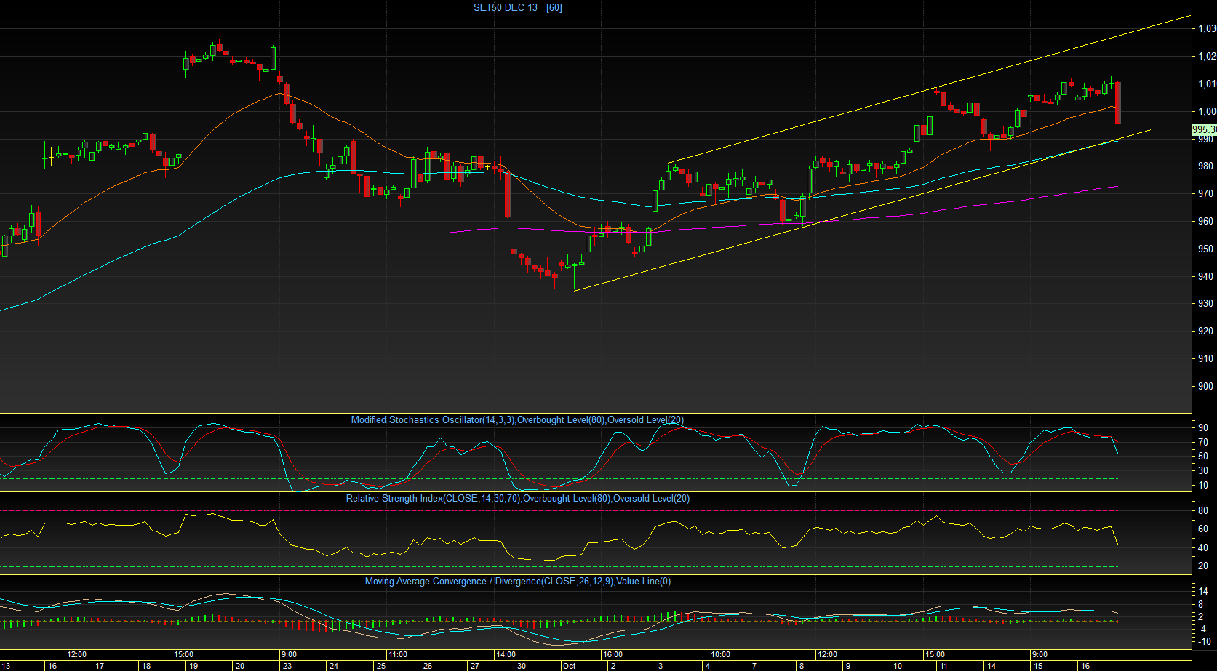Click the 11:00 time label on time axis
The width and height of the screenshot is (1217, 671).
click(398, 655)
